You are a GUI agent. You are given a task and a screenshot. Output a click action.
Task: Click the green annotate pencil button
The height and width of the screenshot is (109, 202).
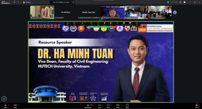[4, 99]
